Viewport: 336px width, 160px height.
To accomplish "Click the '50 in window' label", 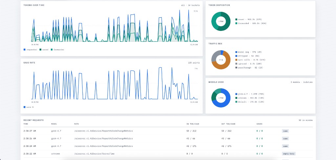I will coord(305,120).
